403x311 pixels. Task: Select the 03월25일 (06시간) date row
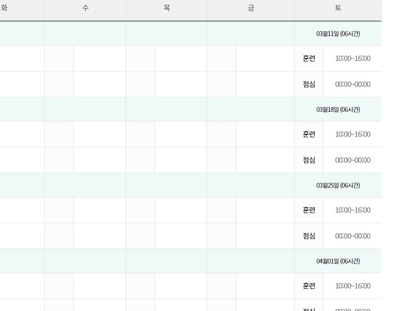(x=338, y=185)
